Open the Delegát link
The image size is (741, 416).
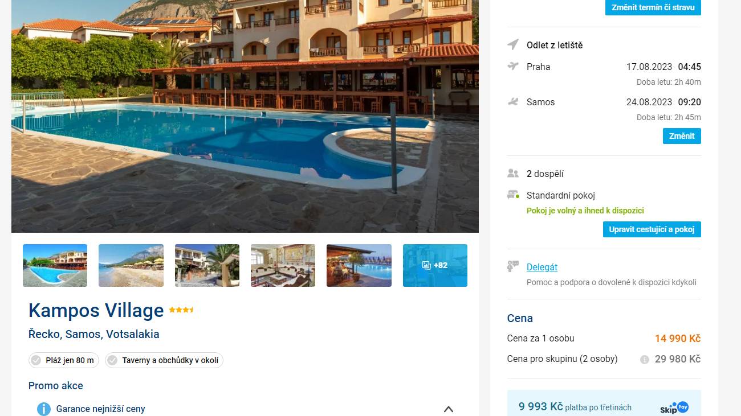(x=542, y=267)
